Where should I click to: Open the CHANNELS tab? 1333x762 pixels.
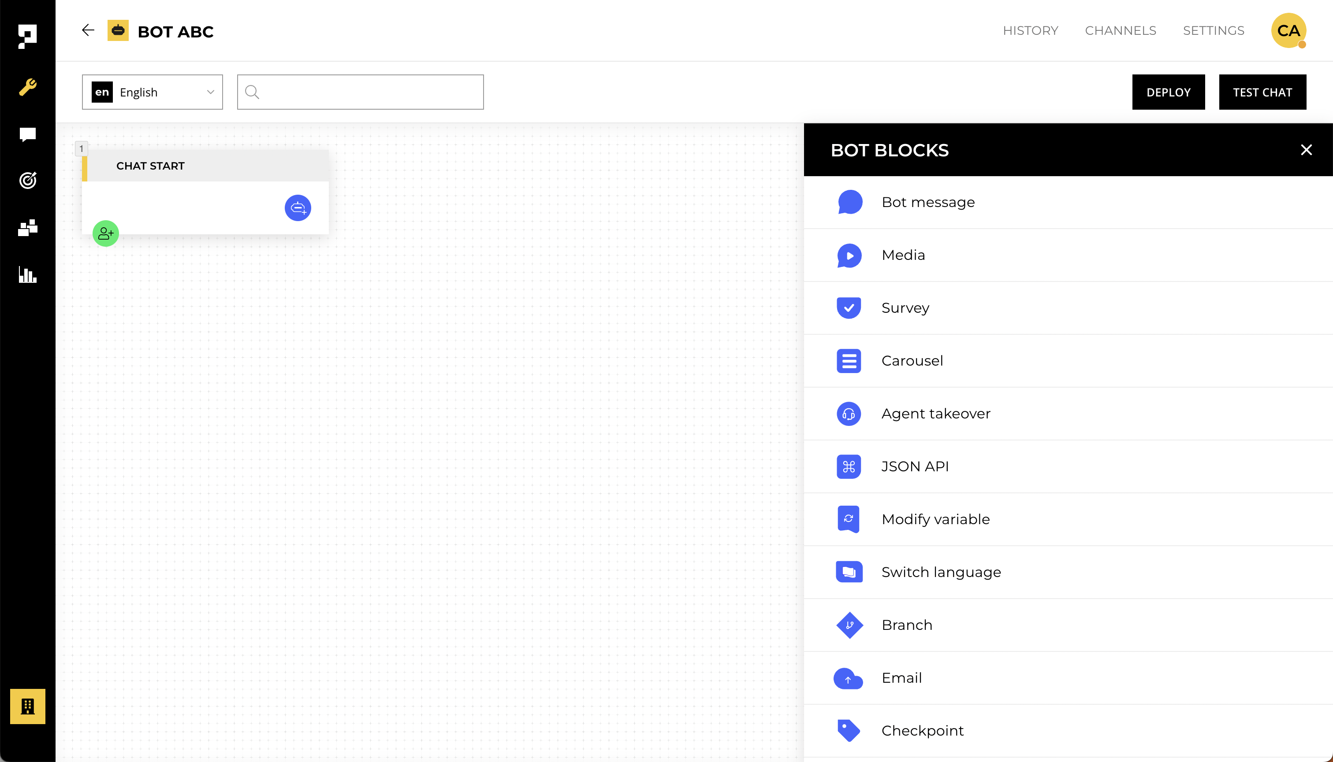(1121, 30)
